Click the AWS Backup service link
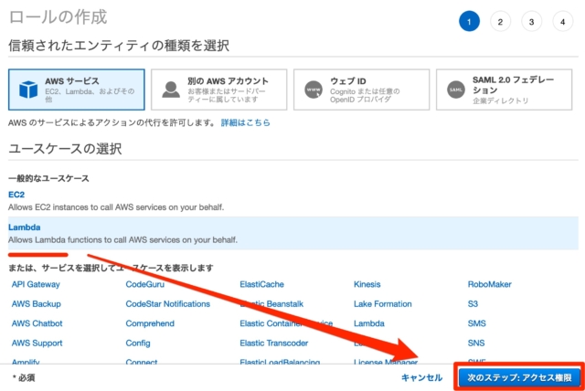 (37, 304)
